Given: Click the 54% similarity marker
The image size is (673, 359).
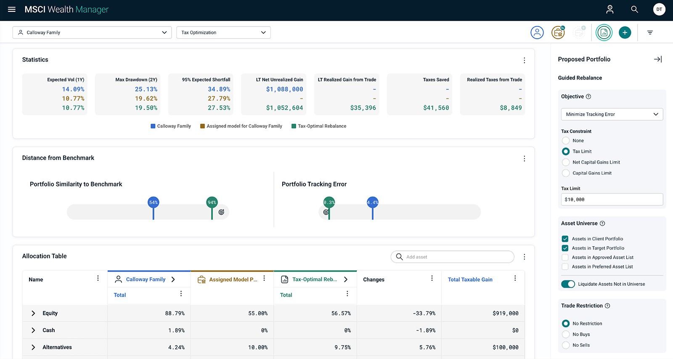Looking at the screenshot, I should [154, 202].
